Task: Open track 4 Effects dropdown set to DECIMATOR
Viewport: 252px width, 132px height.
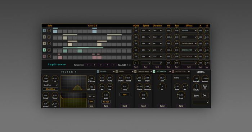Action: coord(189,50)
